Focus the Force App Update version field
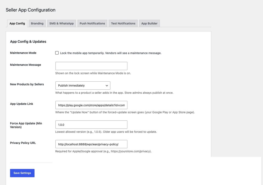 (91, 124)
